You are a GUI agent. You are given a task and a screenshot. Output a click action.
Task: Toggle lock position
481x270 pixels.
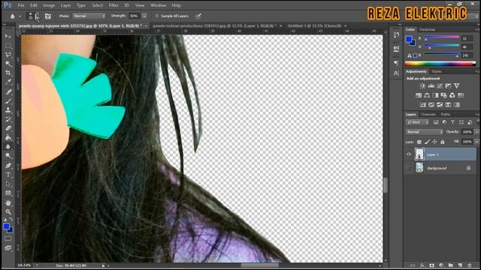click(434, 142)
